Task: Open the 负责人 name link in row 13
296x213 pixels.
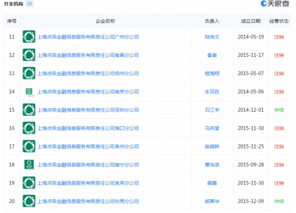Action: pyautogui.click(x=212, y=73)
